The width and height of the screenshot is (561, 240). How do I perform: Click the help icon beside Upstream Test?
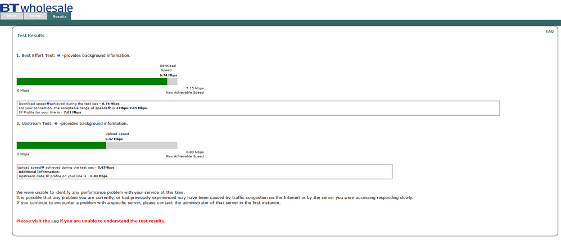pyautogui.click(x=56, y=124)
